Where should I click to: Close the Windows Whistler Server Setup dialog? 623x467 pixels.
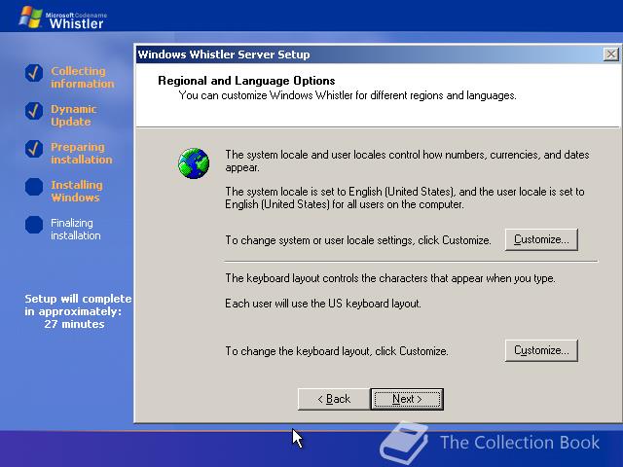610,54
